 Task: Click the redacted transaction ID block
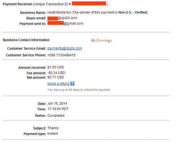(x=89, y=3)
